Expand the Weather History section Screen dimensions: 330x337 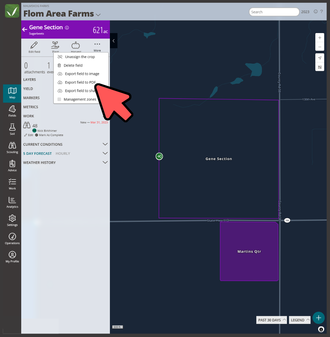[x=105, y=163]
